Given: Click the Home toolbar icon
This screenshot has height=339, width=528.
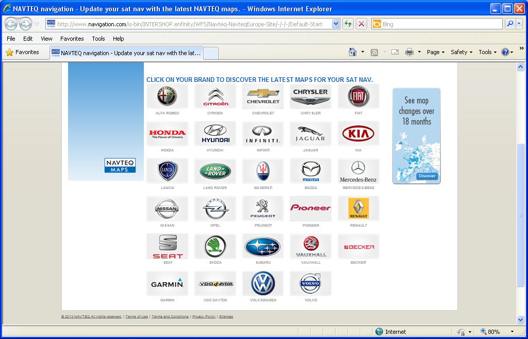Looking at the screenshot, I should tap(353, 52).
